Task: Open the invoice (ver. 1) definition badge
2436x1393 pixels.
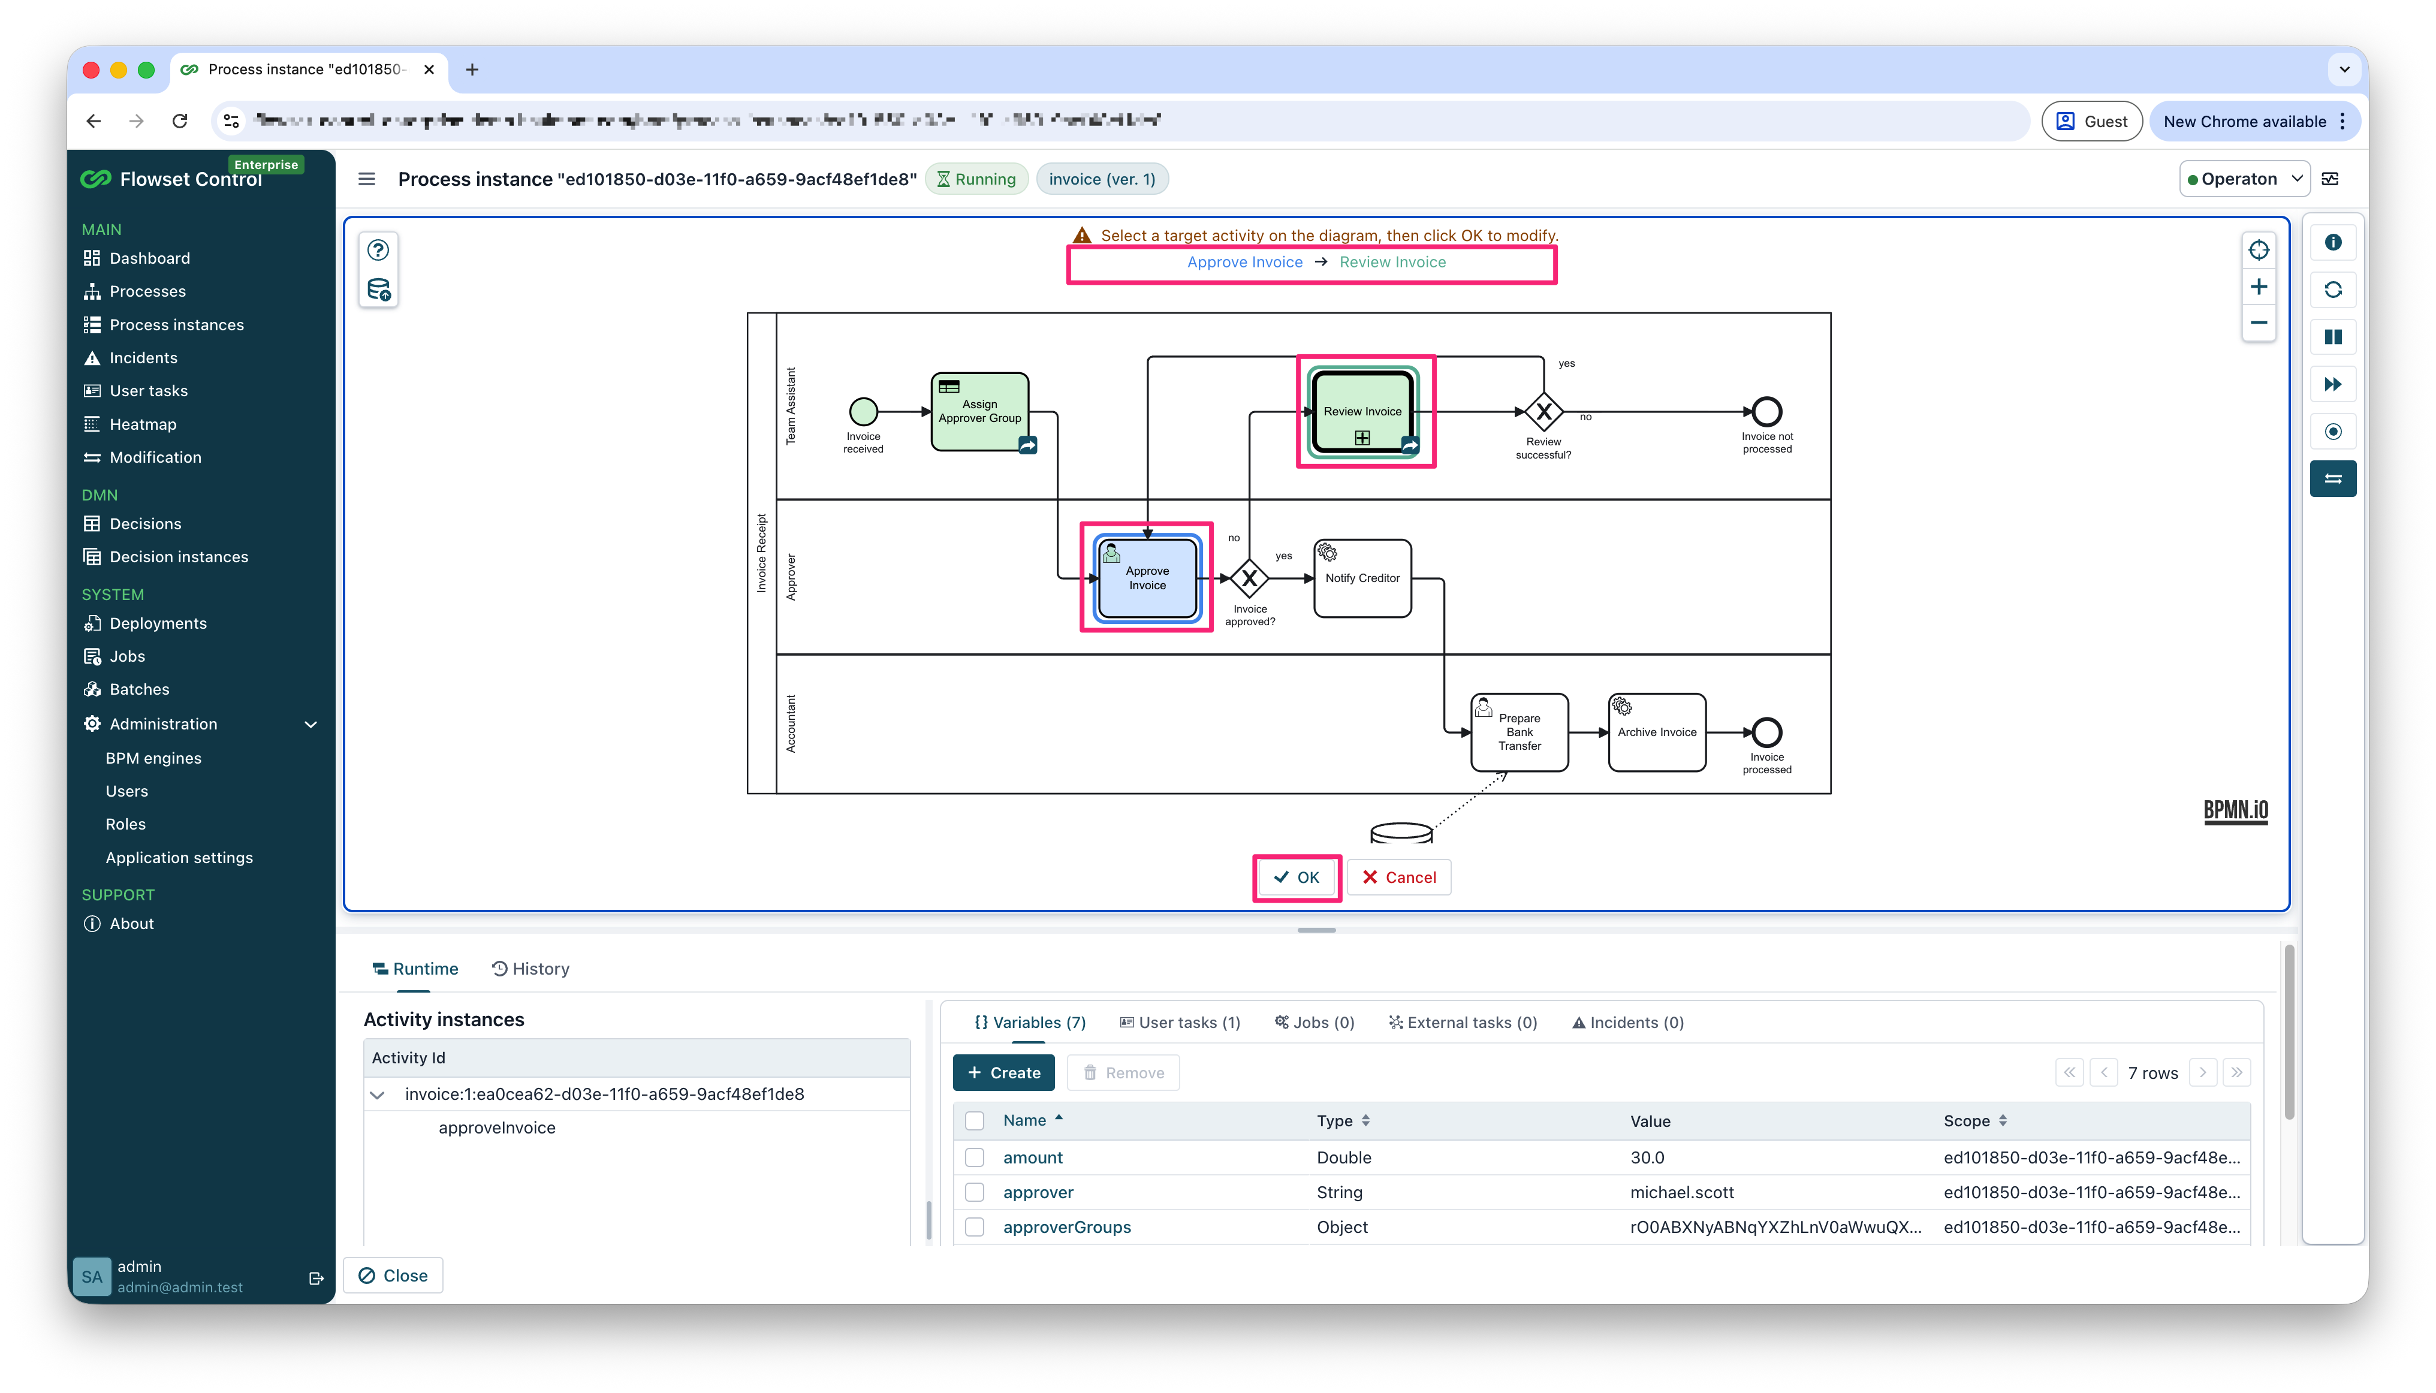Action: [x=1101, y=179]
